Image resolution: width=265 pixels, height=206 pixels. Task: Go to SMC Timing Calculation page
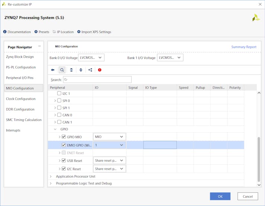[x=24, y=120]
